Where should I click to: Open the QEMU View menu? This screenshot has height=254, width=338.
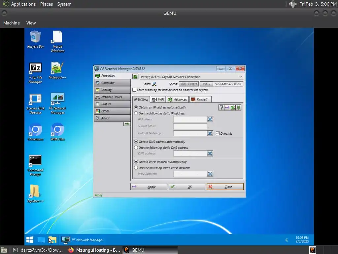click(x=31, y=23)
